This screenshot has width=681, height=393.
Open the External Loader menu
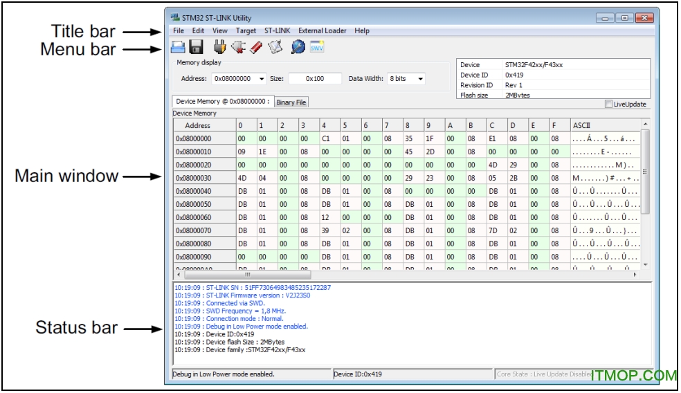click(323, 31)
